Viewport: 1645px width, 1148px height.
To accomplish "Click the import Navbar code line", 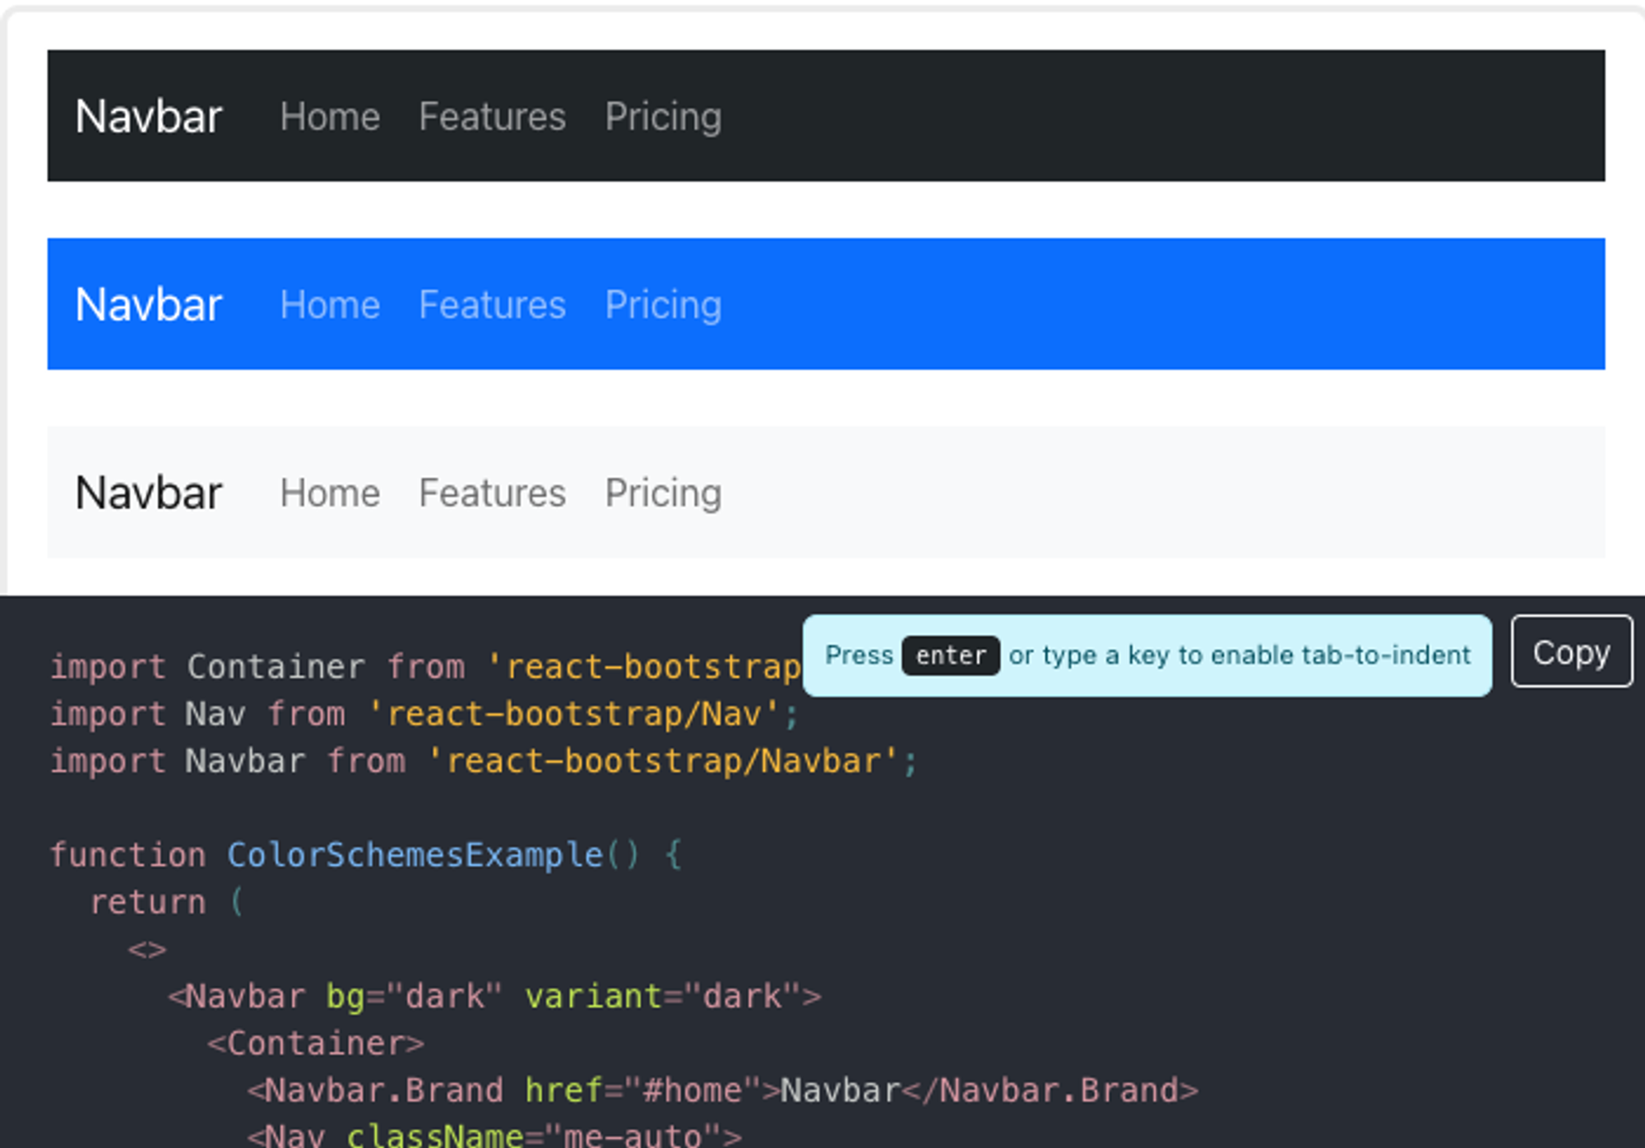I will (484, 761).
